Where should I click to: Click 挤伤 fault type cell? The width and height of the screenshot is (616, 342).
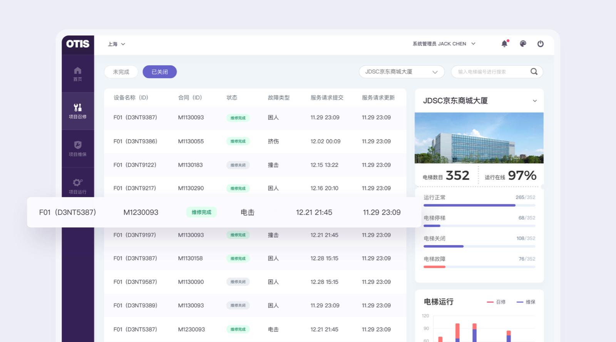click(273, 141)
